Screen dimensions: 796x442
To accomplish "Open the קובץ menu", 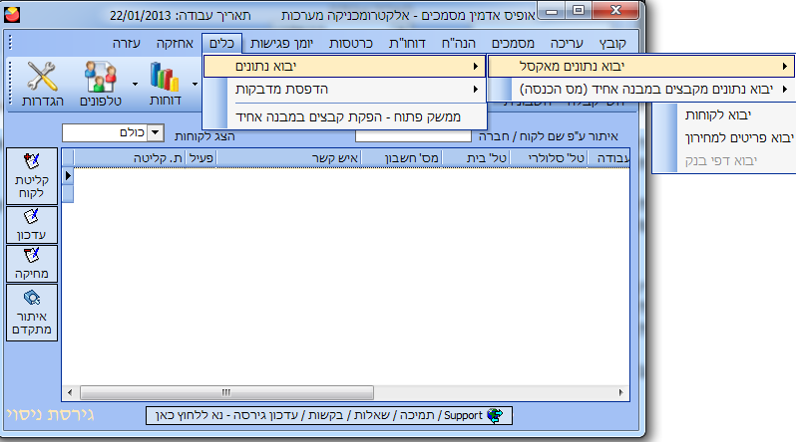I will click(612, 44).
